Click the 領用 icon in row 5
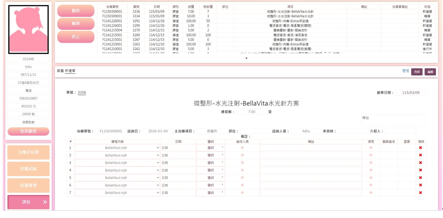Screen dimensions: 443x218 371,178
